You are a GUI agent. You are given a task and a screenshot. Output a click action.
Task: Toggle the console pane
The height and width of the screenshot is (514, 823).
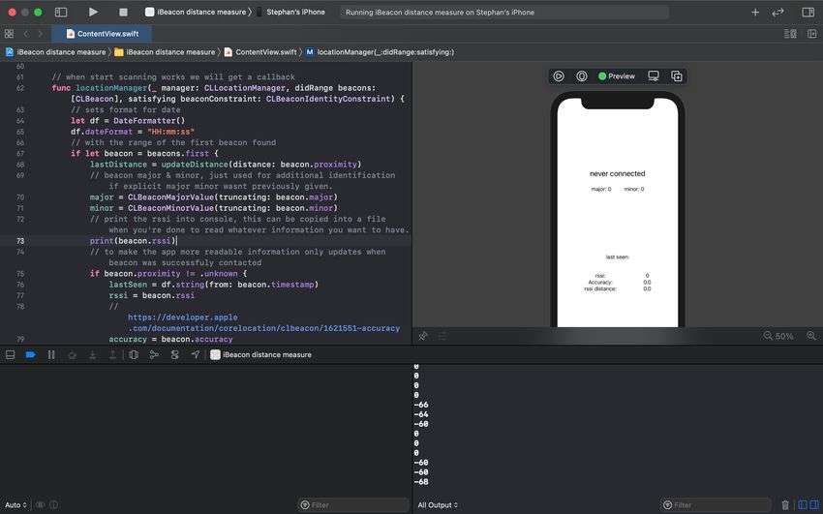[x=813, y=505]
